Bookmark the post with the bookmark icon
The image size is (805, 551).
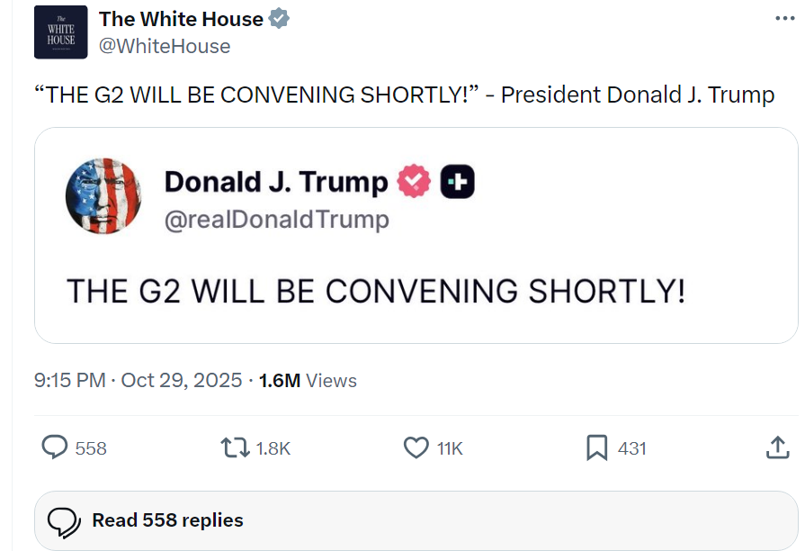596,447
